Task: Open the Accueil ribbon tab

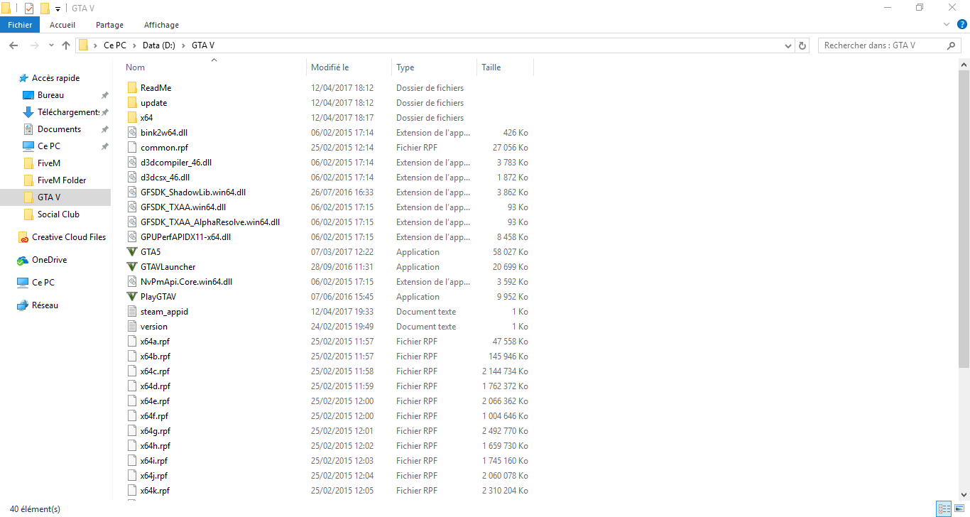Action: (62, 25)
